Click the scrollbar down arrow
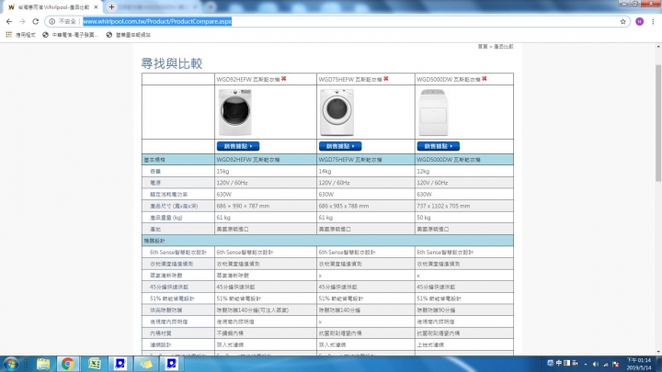The image size is (662, 372). (x=658, y=352)
